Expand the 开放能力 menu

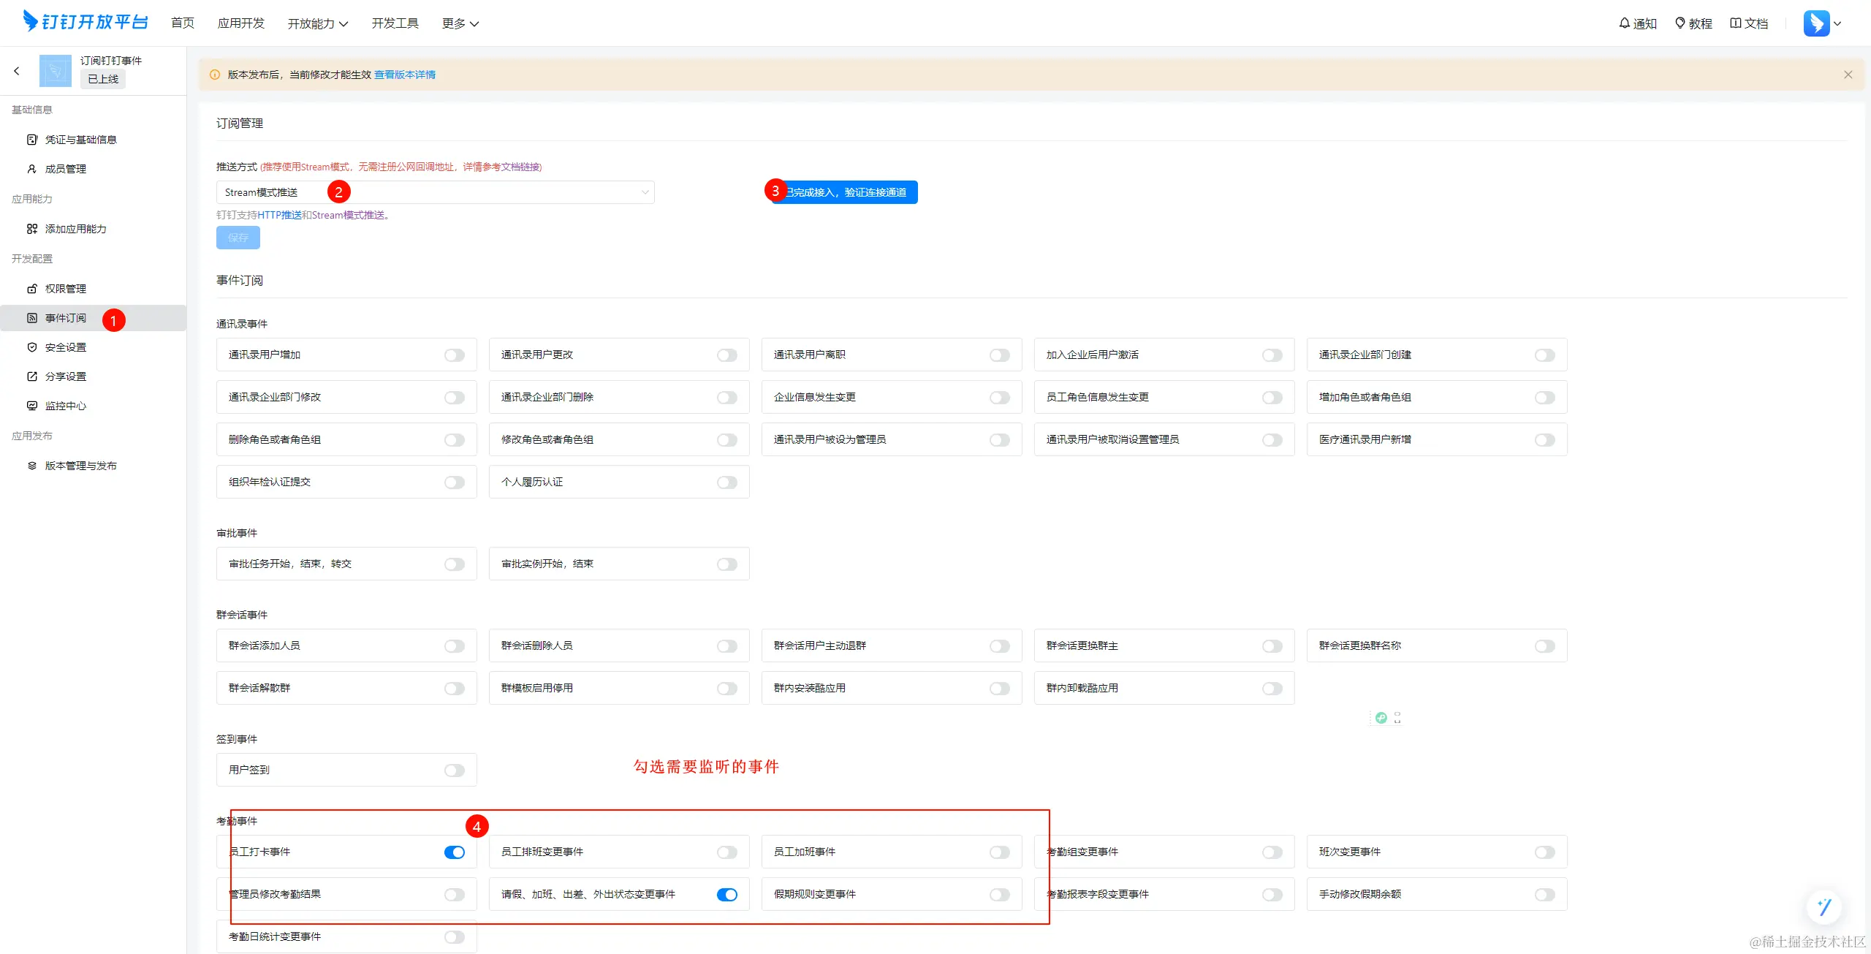coord(317,23)
